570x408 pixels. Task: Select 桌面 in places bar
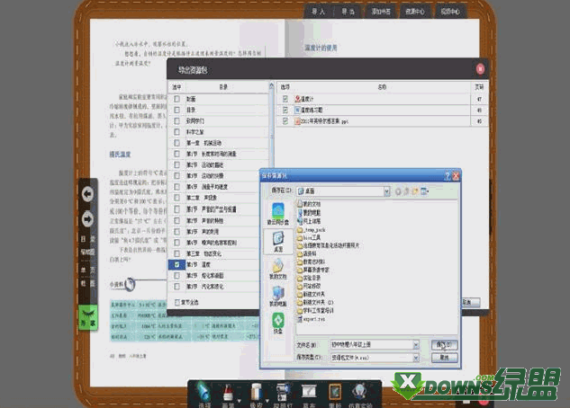pyautogui.click(x=278, y=242)
